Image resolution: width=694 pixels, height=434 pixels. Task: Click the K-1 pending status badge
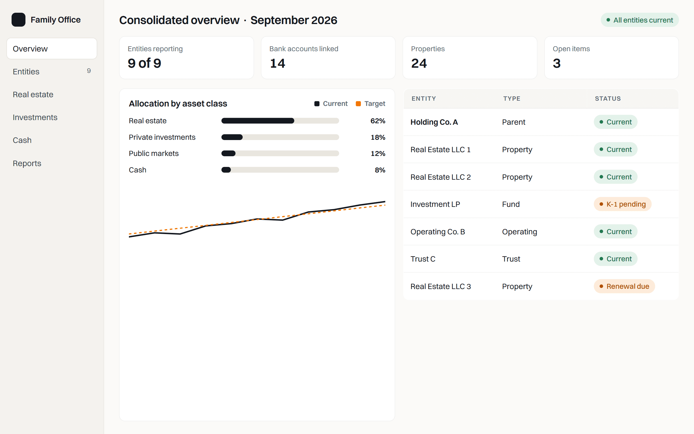click(x=623, y=204)
